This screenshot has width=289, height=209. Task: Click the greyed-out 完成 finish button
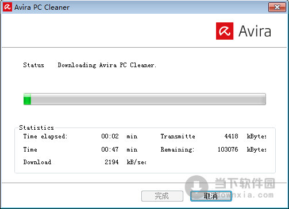[162, 196]
